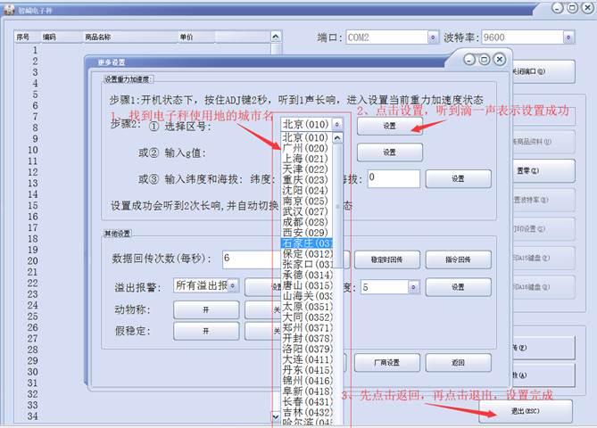This screenshot has width=597, height=428.
Task: Close the 更多设置 dialog with X
Action: pos(499,60)
